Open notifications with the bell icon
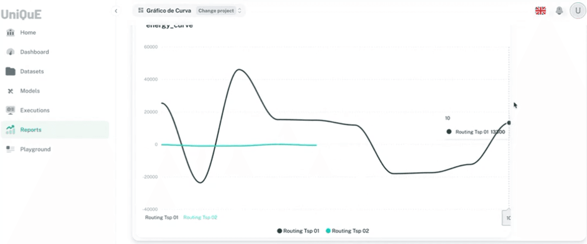Screen dimensions: 587x244 pos(559,11)
